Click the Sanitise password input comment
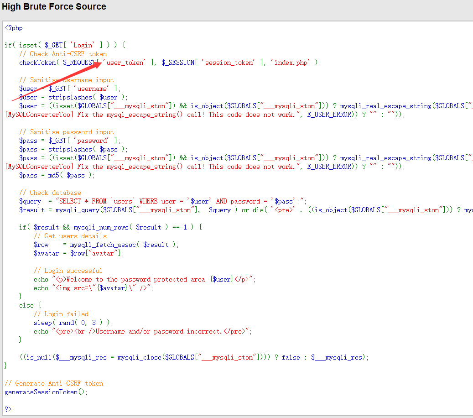The width and height of the screenshot is (473, 418). (67, 132)
